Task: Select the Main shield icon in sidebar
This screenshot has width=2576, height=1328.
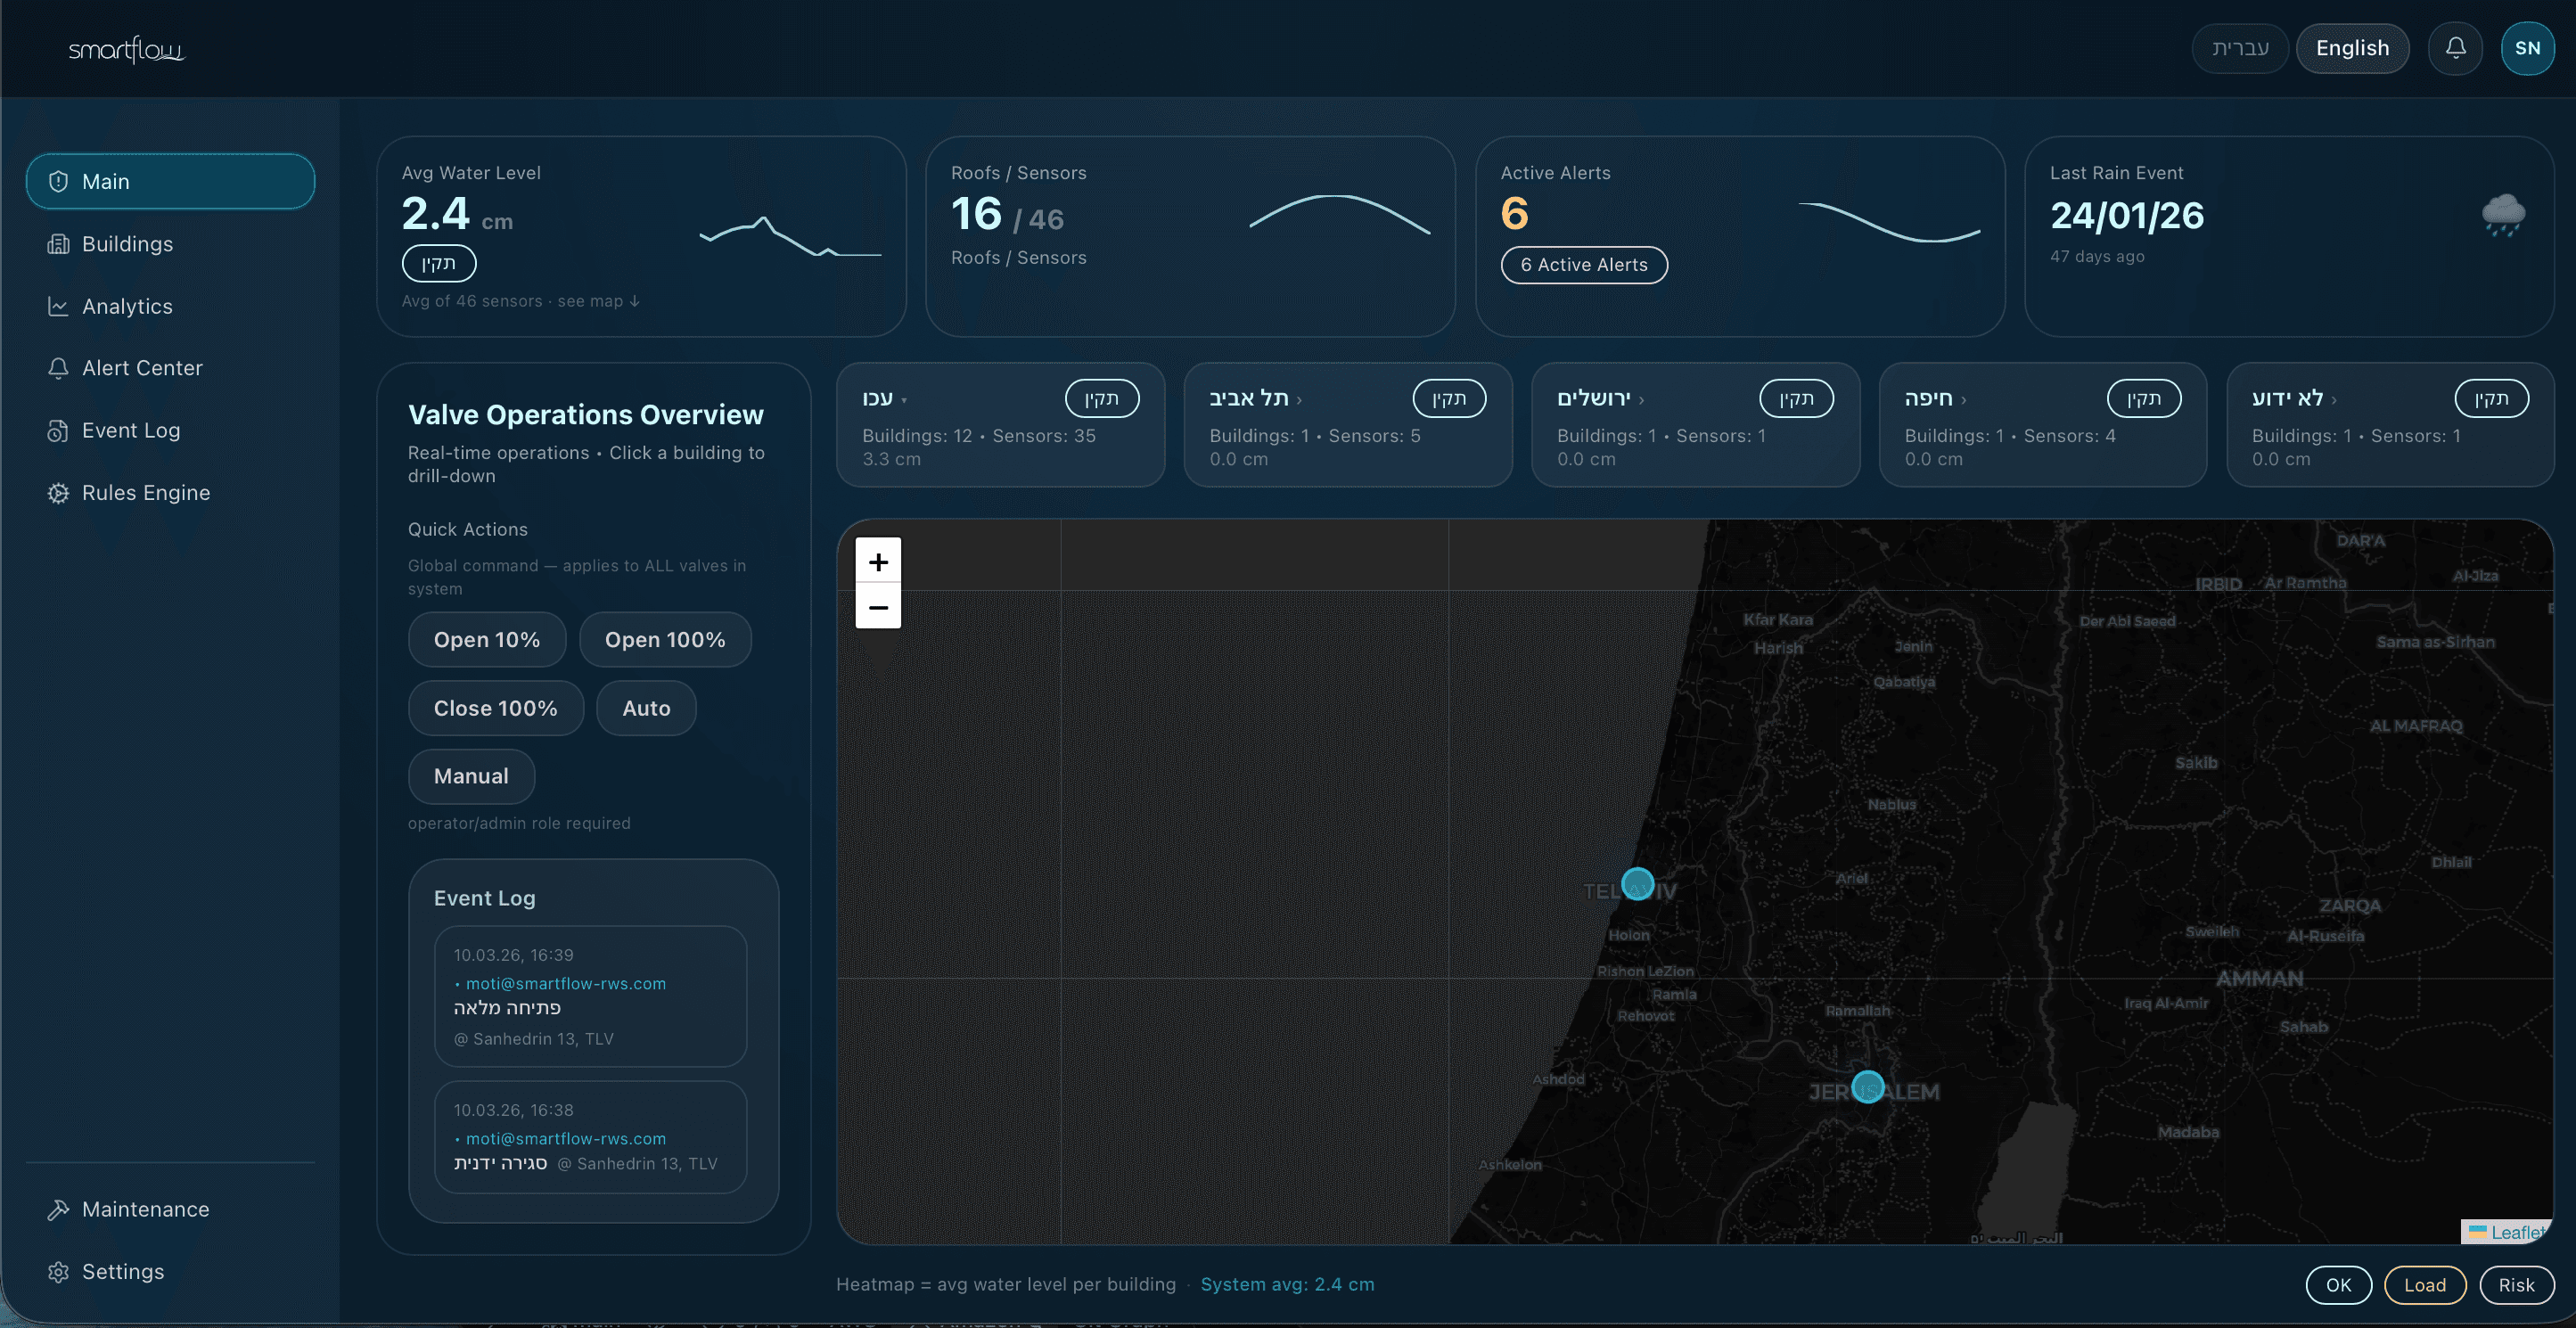Action: pyautogui.click(x=58, y=181)
